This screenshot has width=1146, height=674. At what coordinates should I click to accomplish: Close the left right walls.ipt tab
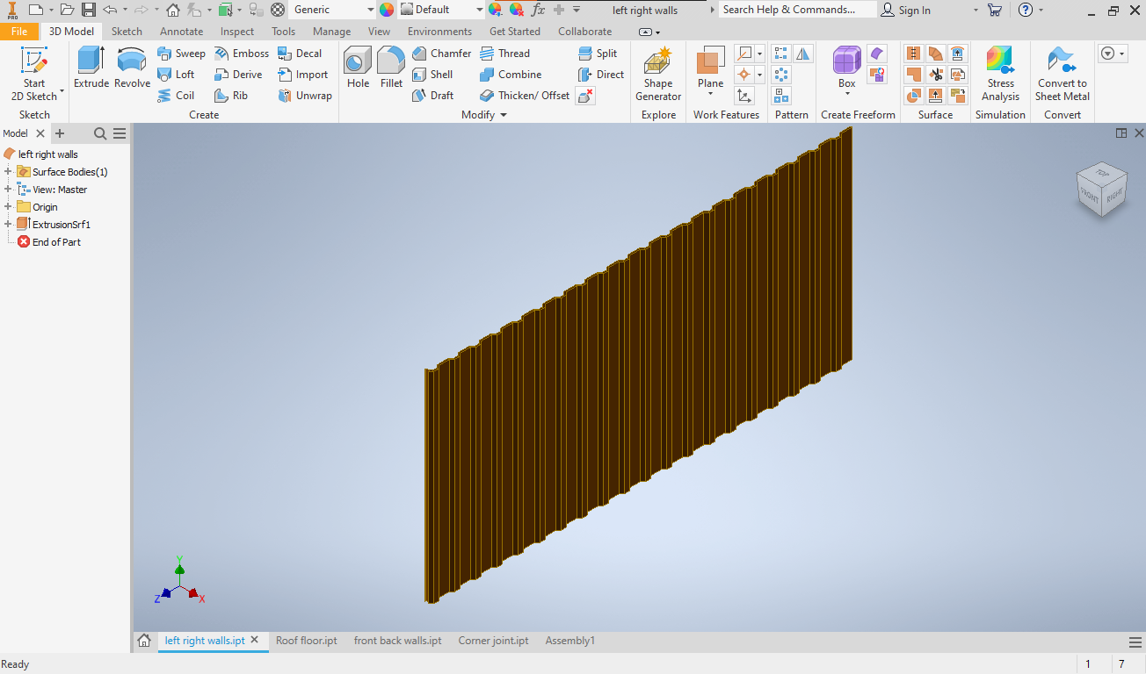coord(256,641)
